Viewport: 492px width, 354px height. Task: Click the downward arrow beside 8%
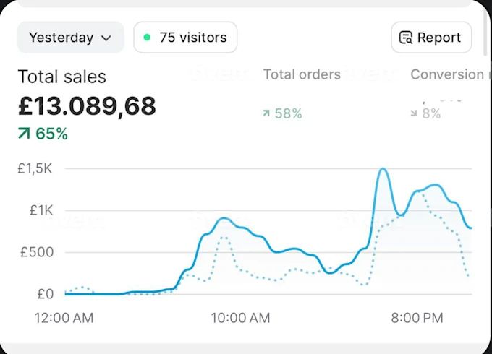(x=414, y=113)
